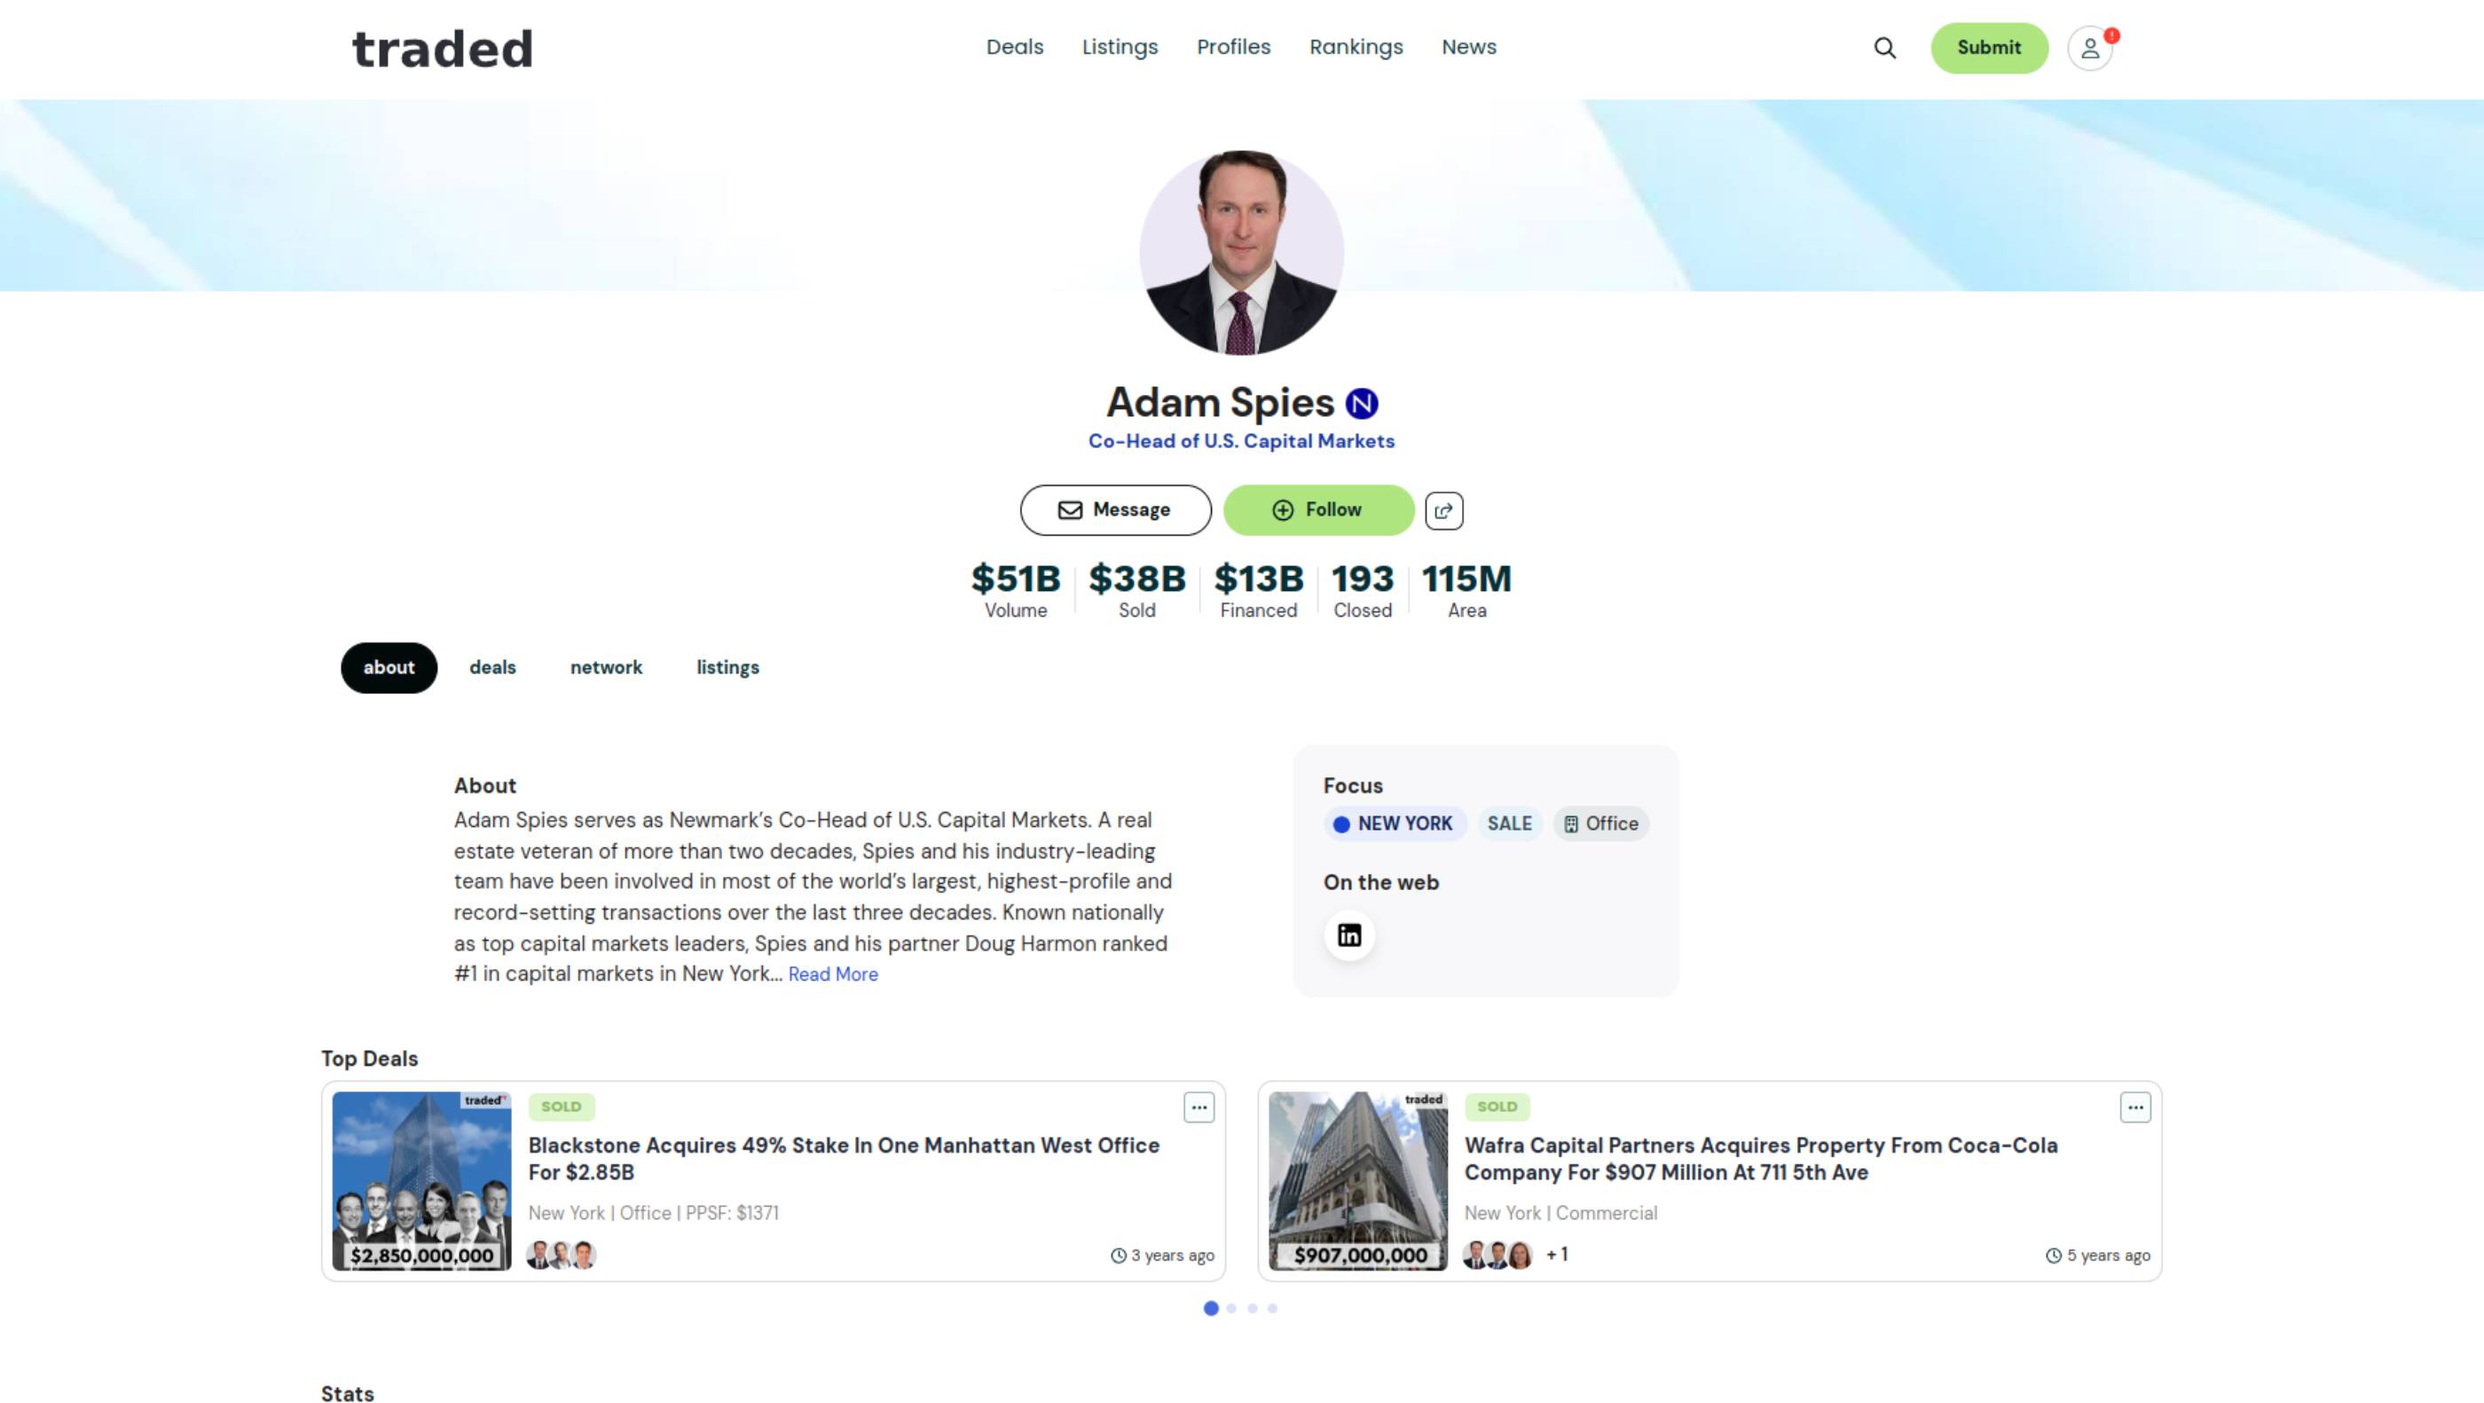Open options menu on Wafra Capital deal card
Screen dimensions: 2484x1403
[2135, 1108]
